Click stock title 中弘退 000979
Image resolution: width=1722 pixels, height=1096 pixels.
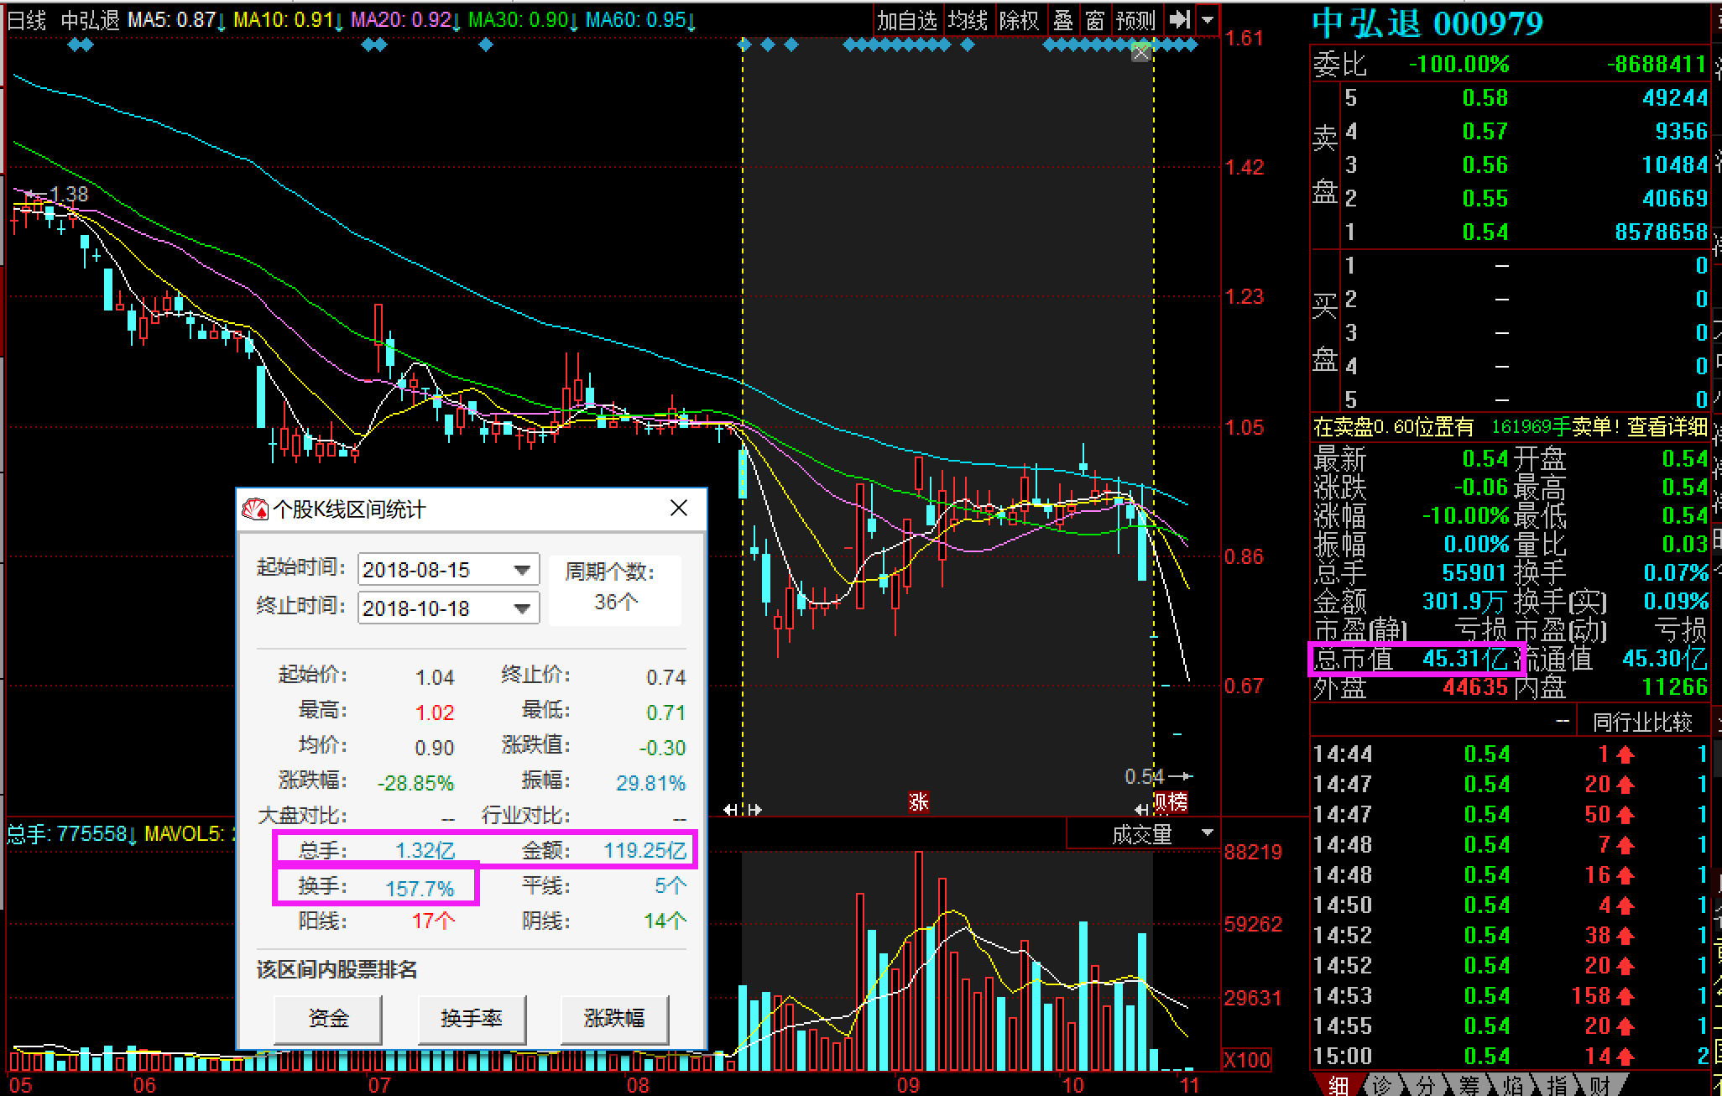tap(1427, 23)
